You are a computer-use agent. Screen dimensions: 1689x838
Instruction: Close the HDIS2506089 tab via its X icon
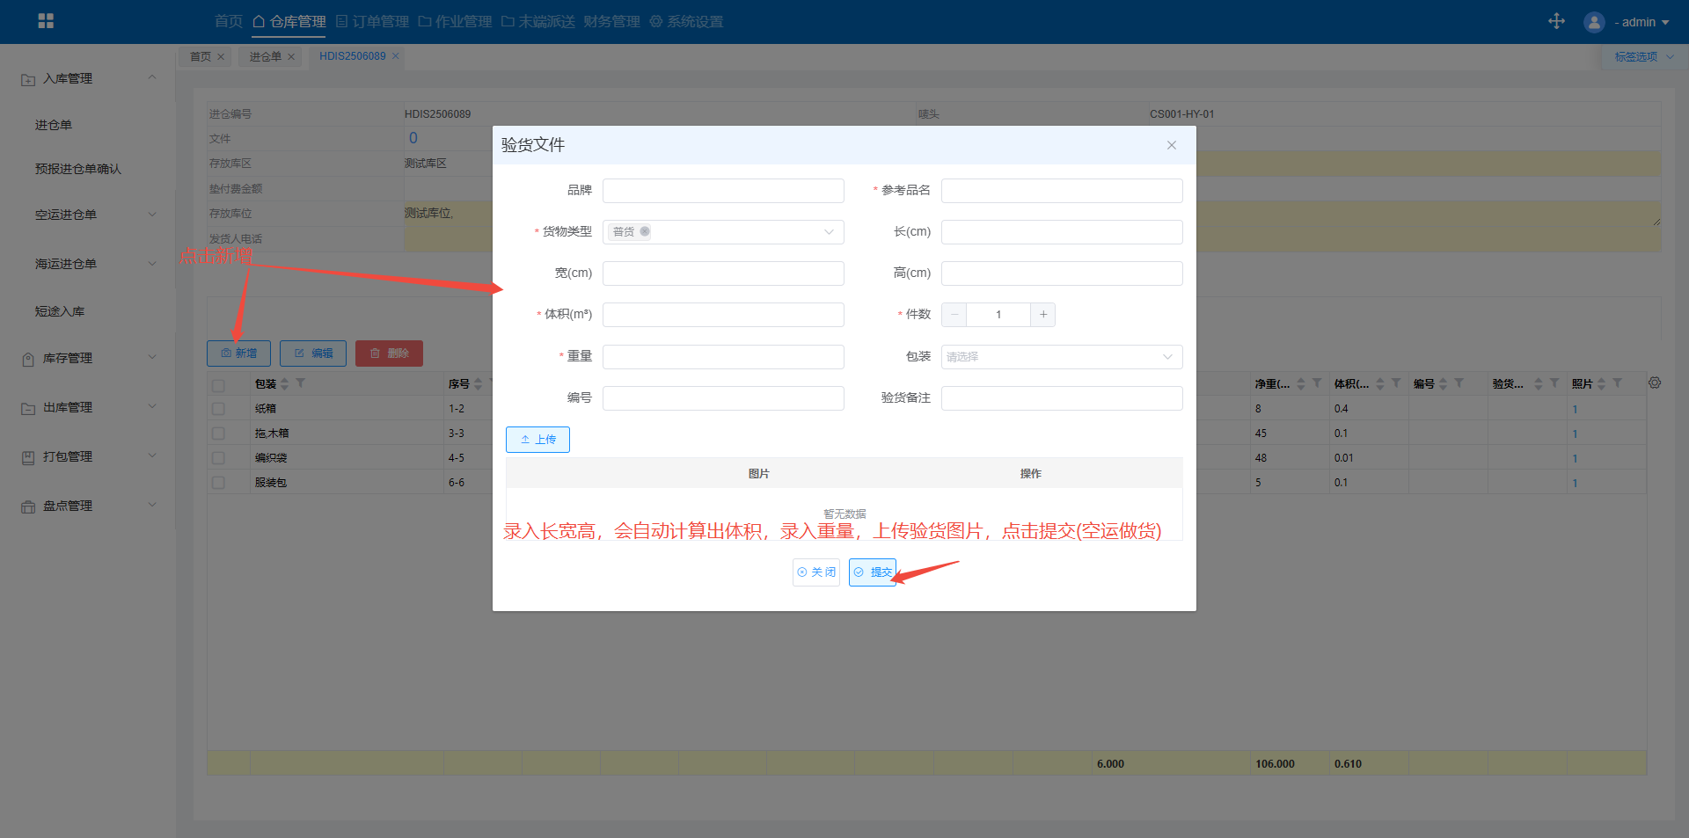[x=396, y=56]
